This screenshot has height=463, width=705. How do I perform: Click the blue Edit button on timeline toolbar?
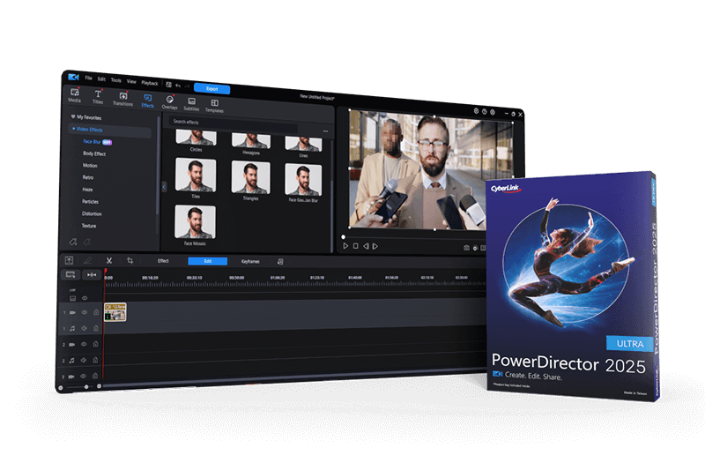[x=208, y=261]
